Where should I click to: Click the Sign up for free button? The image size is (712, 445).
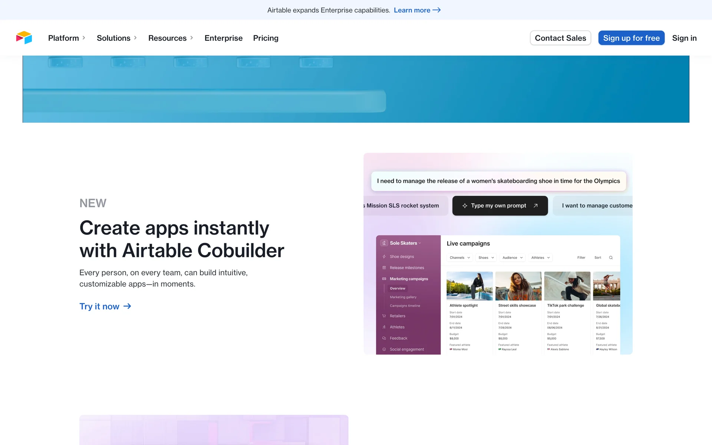(x=631, y=38)
